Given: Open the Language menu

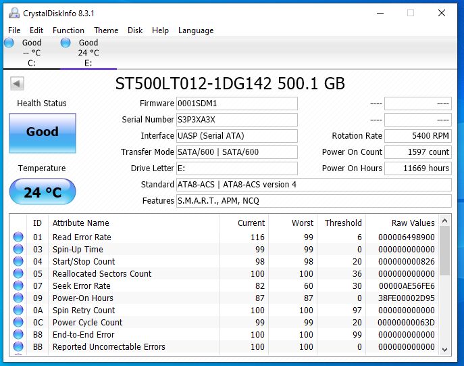Looking at the screenshot, I should 196,30.
